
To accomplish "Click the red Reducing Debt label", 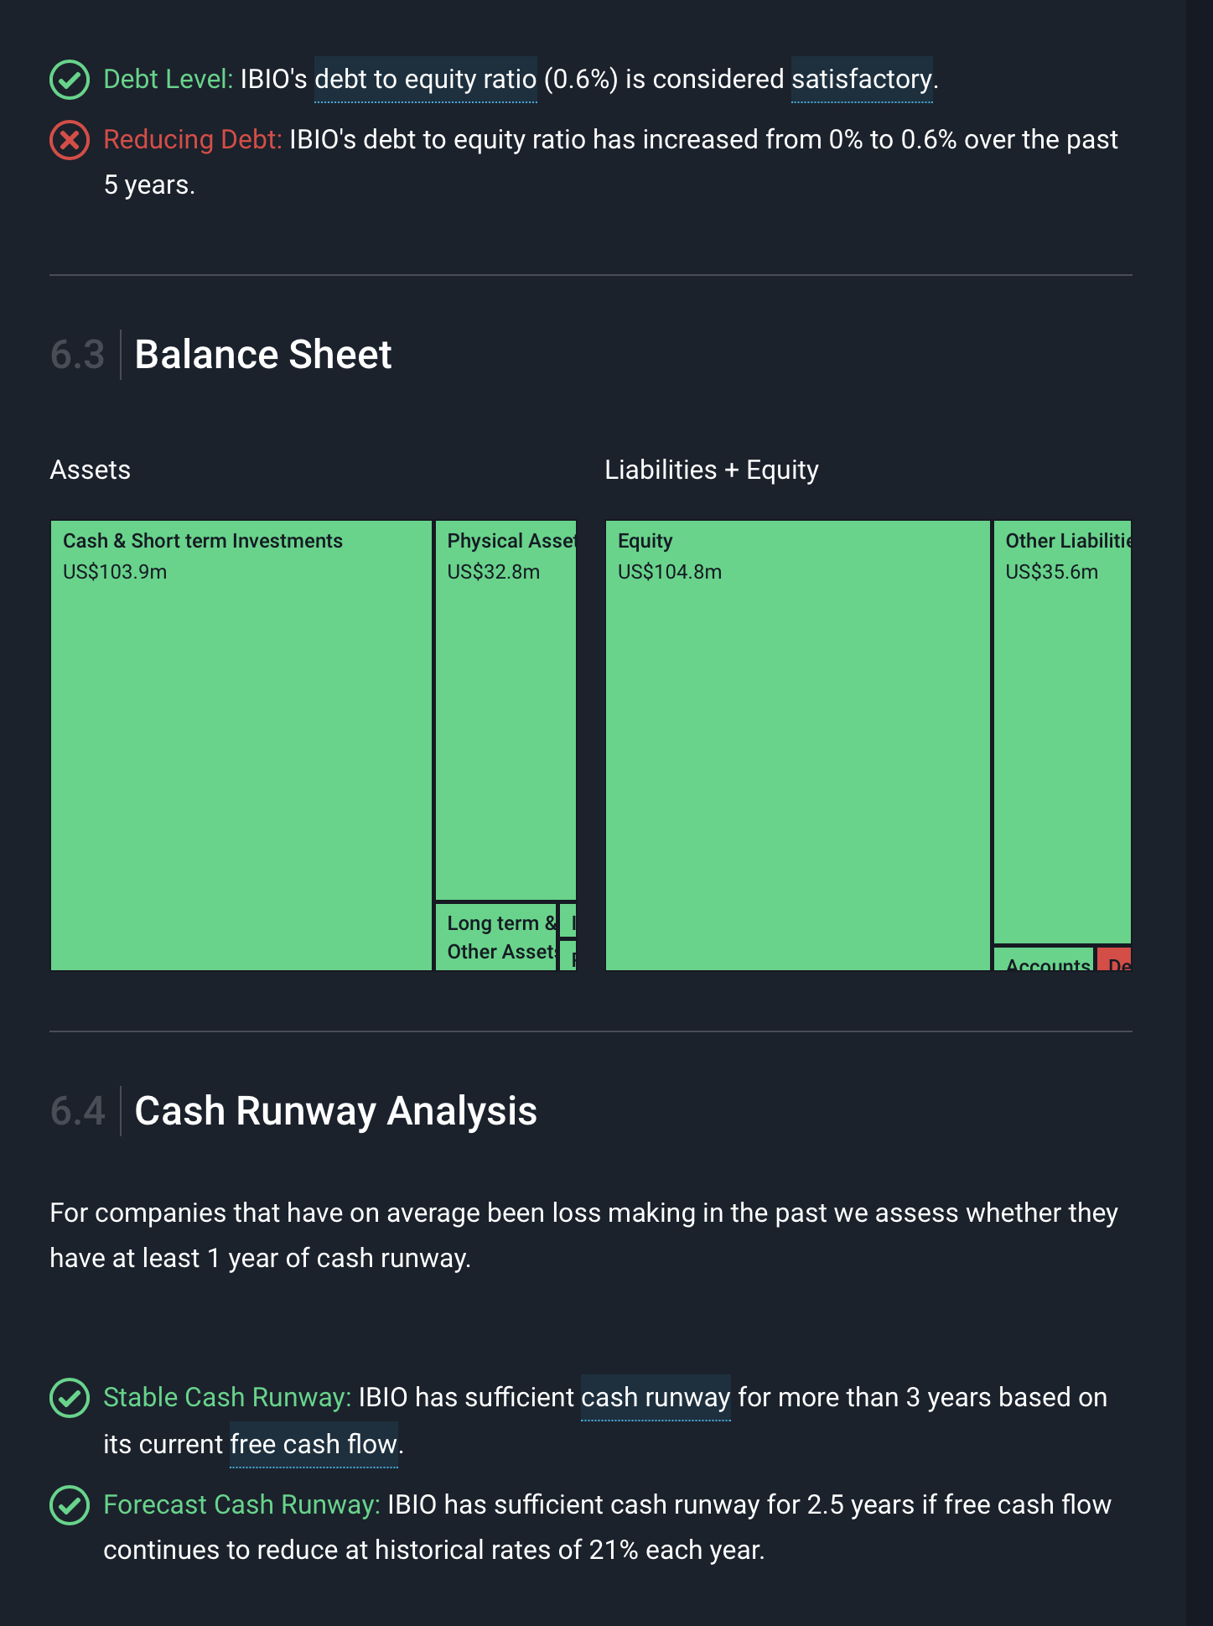I will (193, 140).
